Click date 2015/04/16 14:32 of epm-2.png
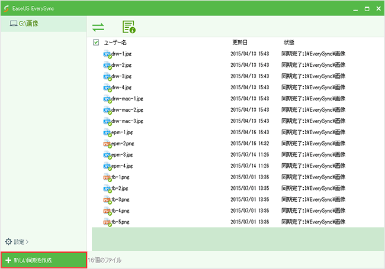This screenshot has height=269, width=385. click(x=250, y=144)
